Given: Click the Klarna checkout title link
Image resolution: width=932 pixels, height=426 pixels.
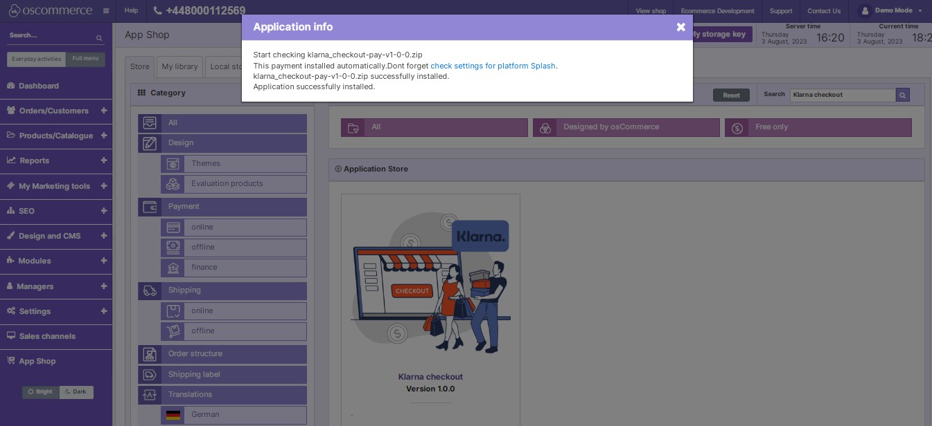Looking at the screenshot, I should (430, 377).
